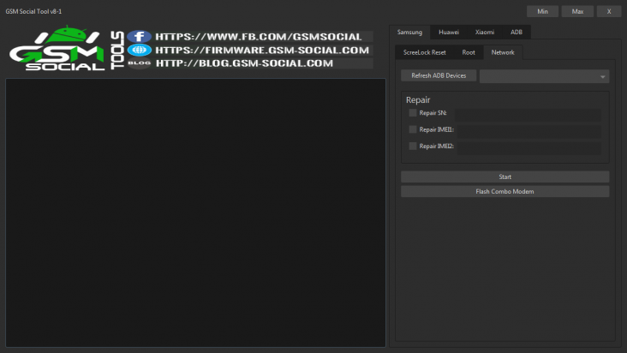The height and width of the screenshot is (353, 627).
Task: Focus the Repair IMEI1 input field
Action: pyautogui.click(x=529, y=131)
